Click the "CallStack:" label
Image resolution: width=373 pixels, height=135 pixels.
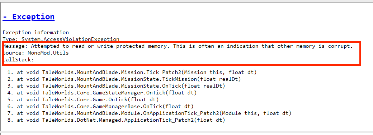coord(18,60)
